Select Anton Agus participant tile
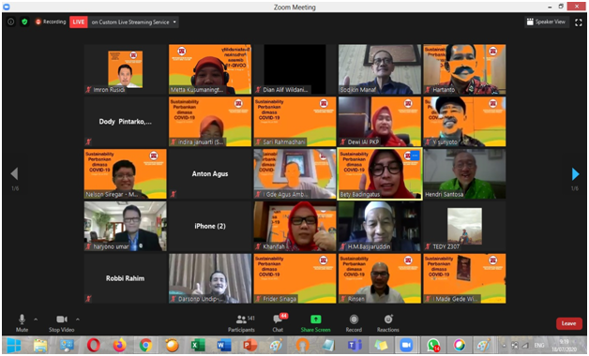 click(x=210, y=173)
